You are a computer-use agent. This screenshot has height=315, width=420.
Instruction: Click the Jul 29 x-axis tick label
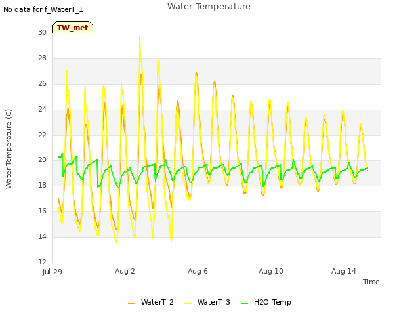(x=52, y=272)
